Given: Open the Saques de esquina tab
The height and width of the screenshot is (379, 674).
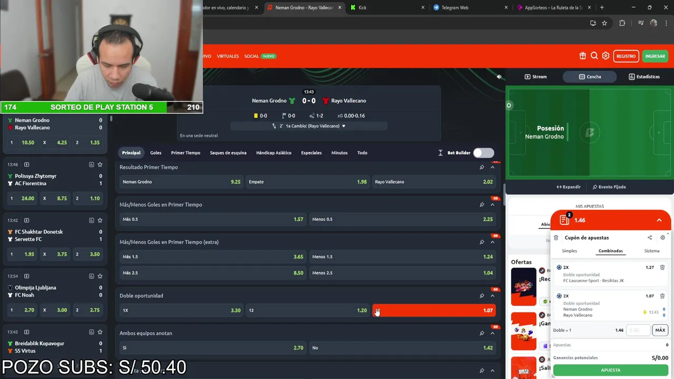Looking at the screenshot, I should [x=228, y=153].
